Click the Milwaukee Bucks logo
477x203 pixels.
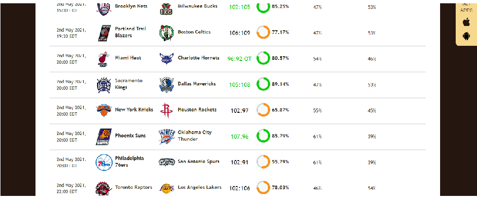pos(166,9)
